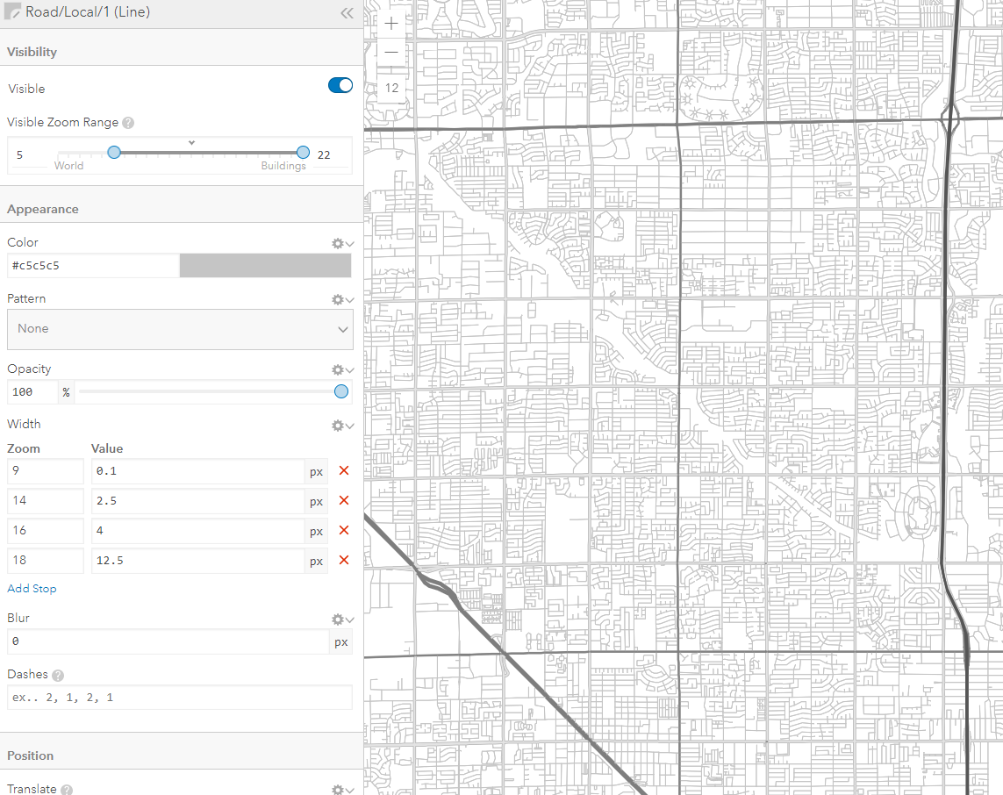The height and width of the screenshot is (795, 1003).
Task: Expand the Pattern dropdown showing None
Action: point(180,329)
